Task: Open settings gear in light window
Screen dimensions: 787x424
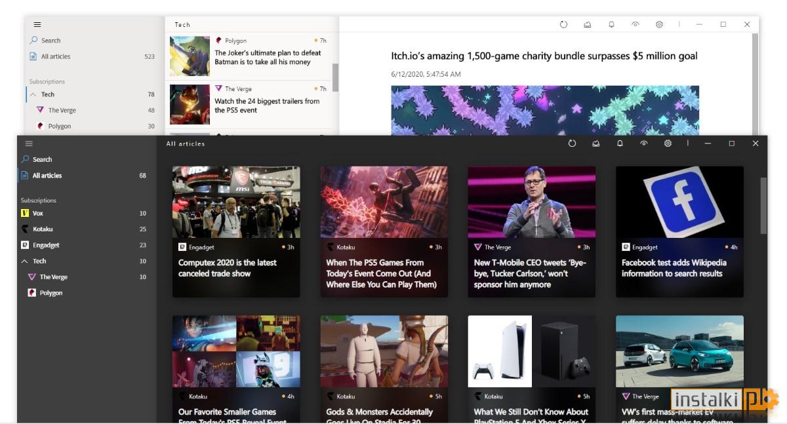Action: [659, 24]
